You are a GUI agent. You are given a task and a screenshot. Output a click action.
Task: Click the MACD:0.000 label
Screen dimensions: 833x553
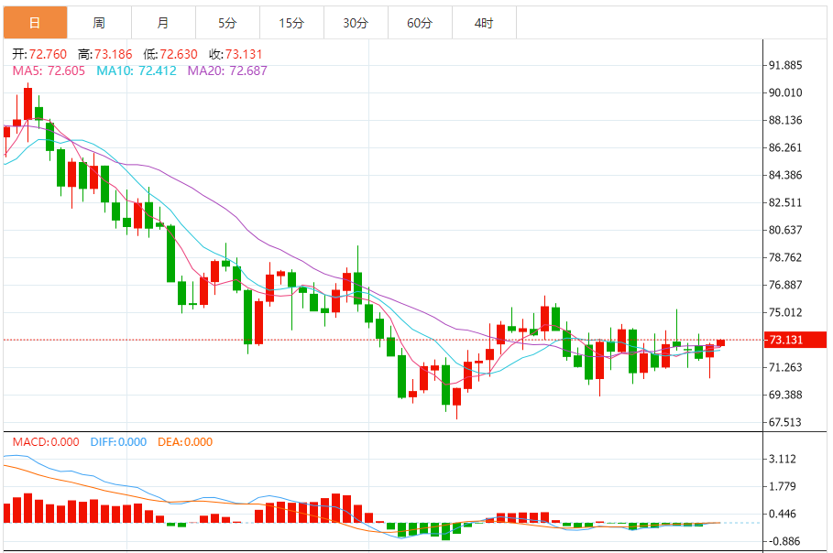(46, 442)
